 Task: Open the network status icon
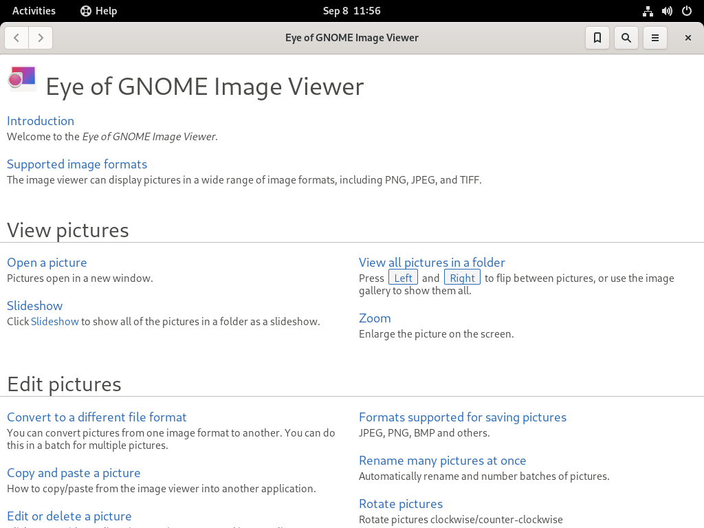point(648,11)
